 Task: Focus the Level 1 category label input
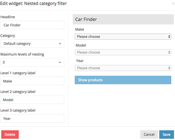click(32, 81)
